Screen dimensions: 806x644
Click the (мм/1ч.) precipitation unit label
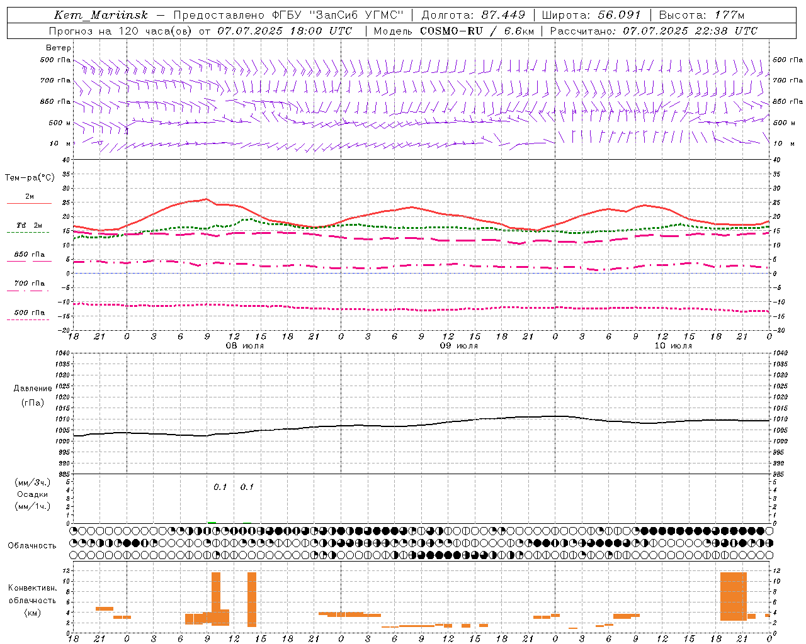click(x=33, y=506)
